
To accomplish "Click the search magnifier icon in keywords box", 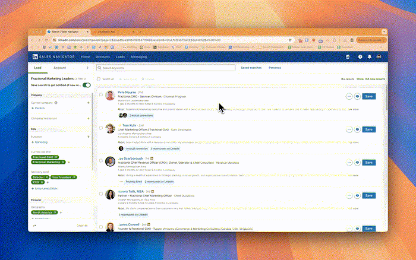I will pyautogui.click(x=99, y=68).
